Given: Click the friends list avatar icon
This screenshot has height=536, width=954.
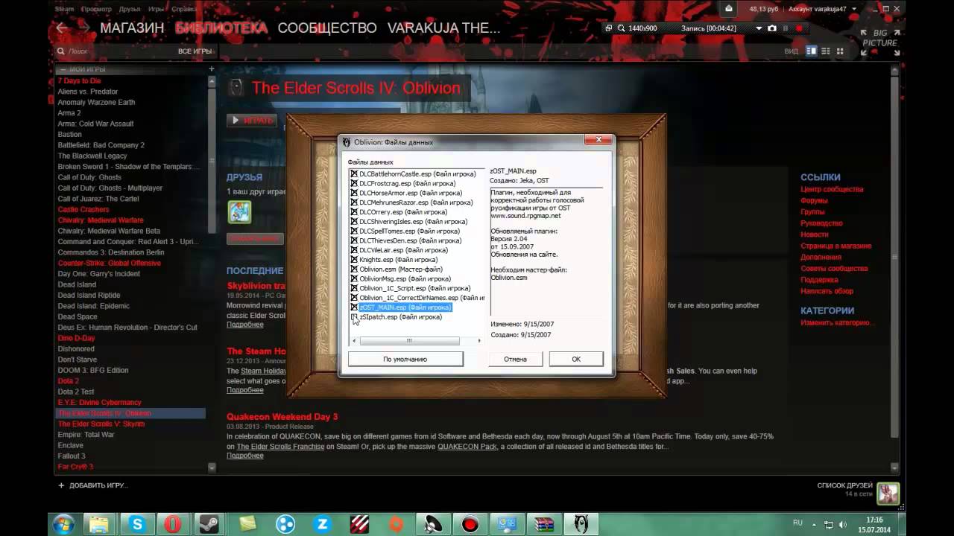Looking at the screenshot, I should coord(888,493).
